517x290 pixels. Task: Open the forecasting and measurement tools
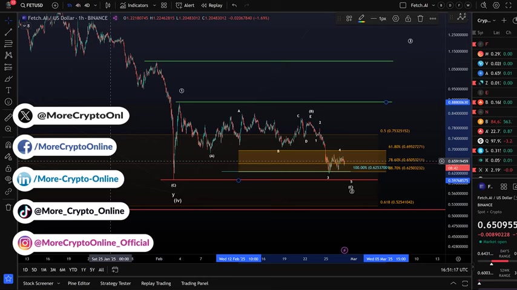[x=8, y=67]
